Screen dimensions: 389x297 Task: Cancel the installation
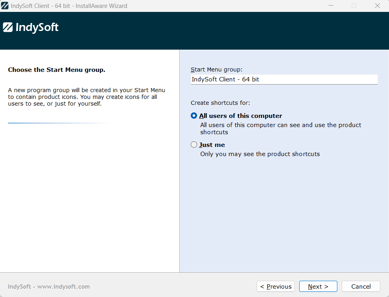click(360, 286)
